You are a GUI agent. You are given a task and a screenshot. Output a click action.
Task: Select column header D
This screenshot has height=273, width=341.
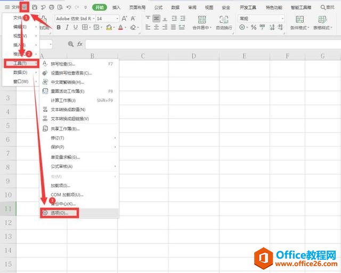[x=193, y=56]
